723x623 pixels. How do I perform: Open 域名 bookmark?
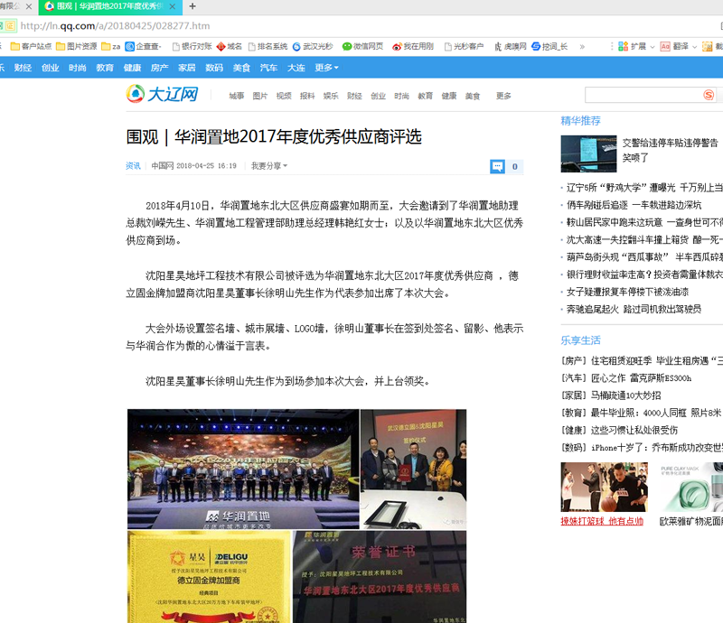230,46
